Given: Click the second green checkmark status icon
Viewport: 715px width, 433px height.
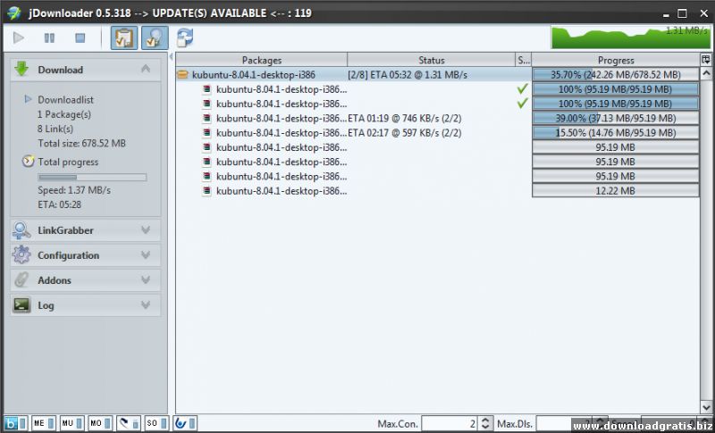Looking at the screenshot, I should [523, 104].
